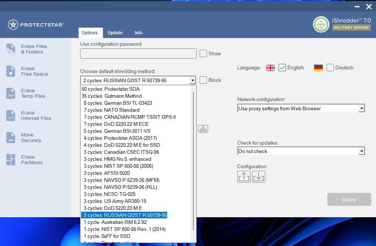Click the import configuration download icon

pyautogui.click(x=259, y=177)
